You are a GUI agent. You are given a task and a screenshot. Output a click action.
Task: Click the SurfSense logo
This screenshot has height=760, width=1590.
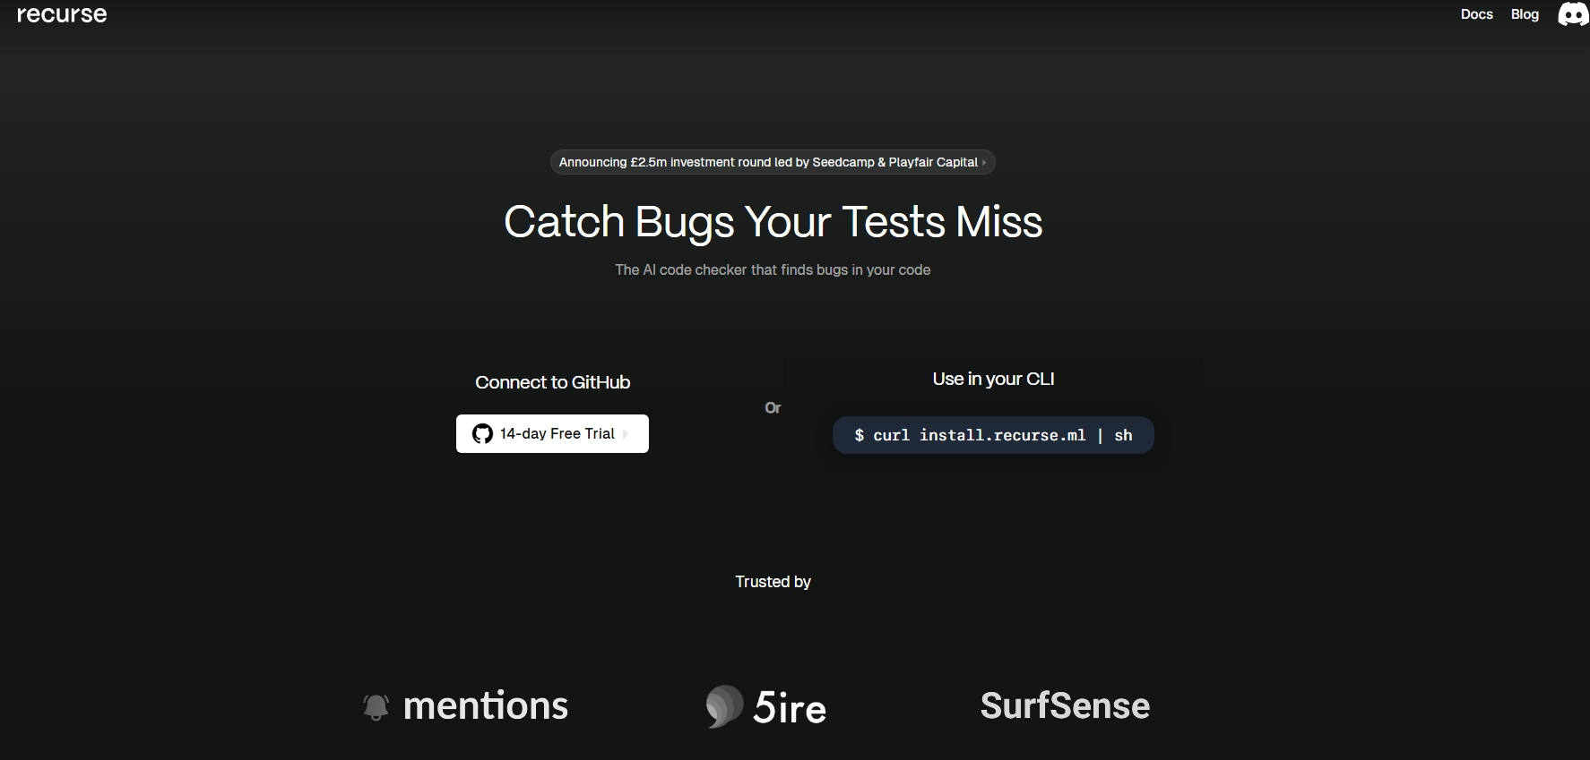click(x=1065, y=705)
